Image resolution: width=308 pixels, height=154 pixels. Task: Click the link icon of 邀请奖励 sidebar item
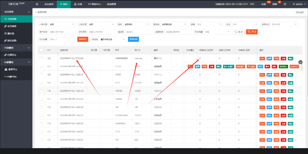[x=5, y=41]
